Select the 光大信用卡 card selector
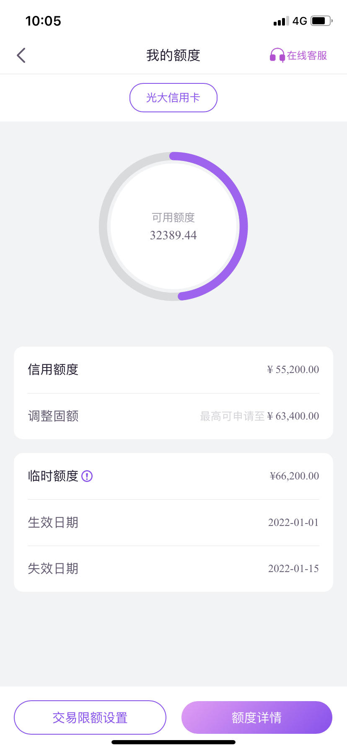 tap(173, 98)
